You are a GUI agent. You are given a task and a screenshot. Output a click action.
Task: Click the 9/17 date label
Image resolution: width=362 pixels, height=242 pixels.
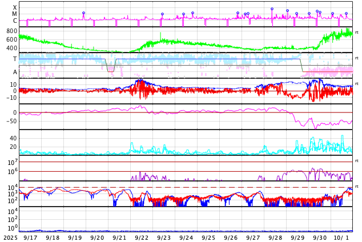coord(31,237)
